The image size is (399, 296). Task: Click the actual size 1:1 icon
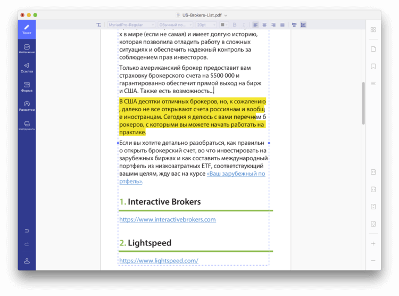click(373, 172)
